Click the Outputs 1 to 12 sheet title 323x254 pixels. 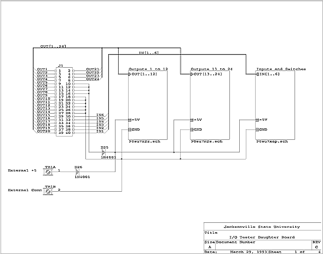pyautogui.click(x=148, y=69)
